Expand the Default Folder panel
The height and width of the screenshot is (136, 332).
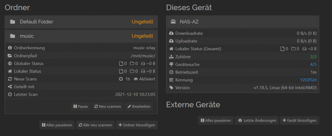pyautogui.click(x=81, y=22)
